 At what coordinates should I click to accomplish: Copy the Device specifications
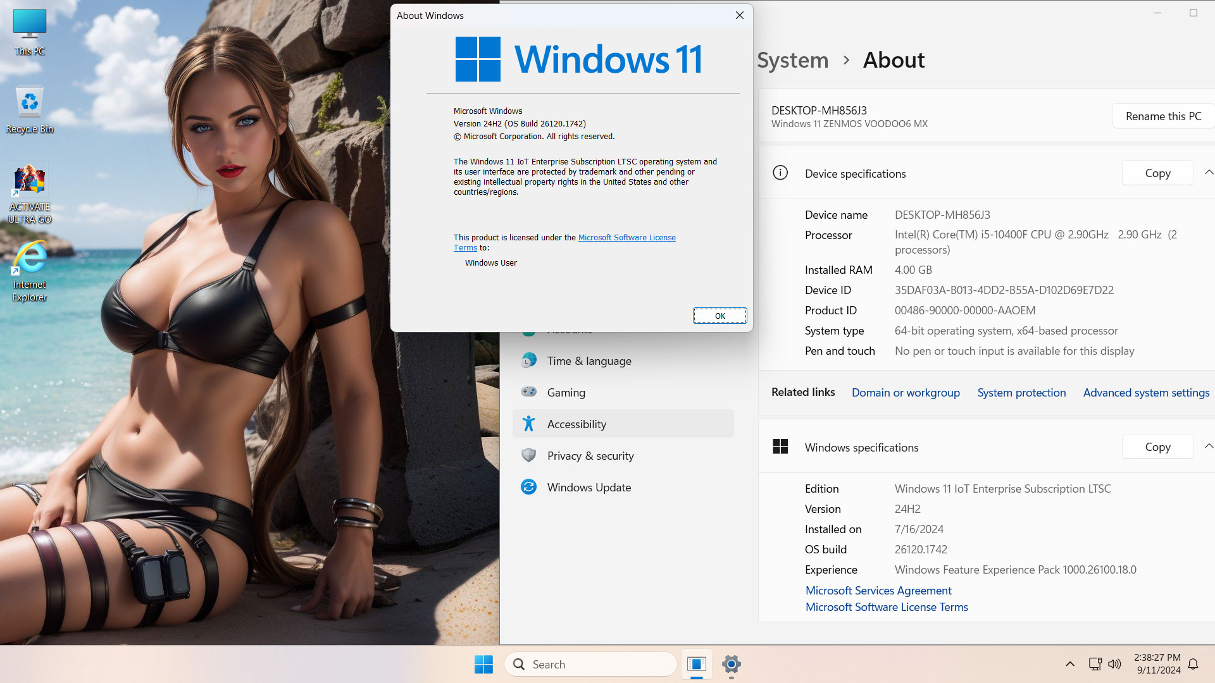(1157, 173)
